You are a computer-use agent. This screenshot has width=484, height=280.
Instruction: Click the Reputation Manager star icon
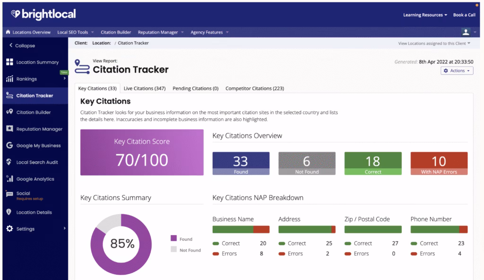[x=9, y=129]
